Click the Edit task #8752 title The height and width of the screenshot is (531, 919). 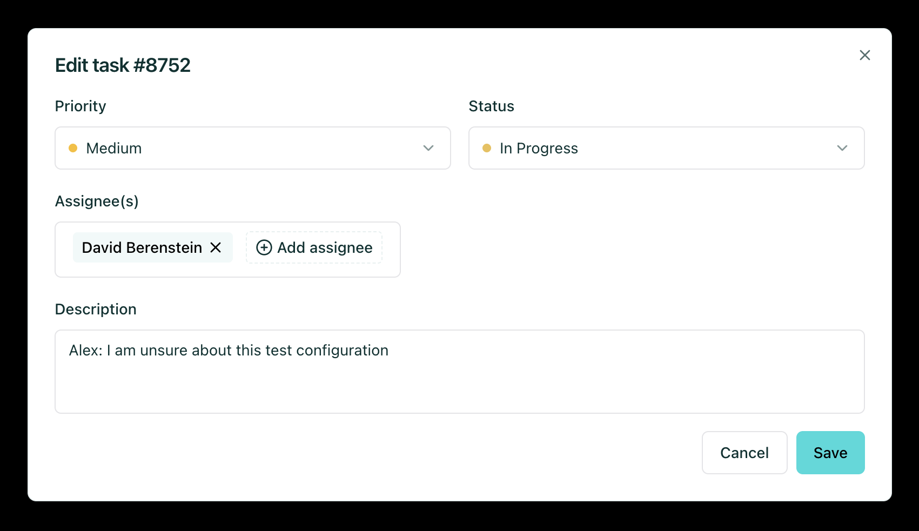click(x=123, y=65)
